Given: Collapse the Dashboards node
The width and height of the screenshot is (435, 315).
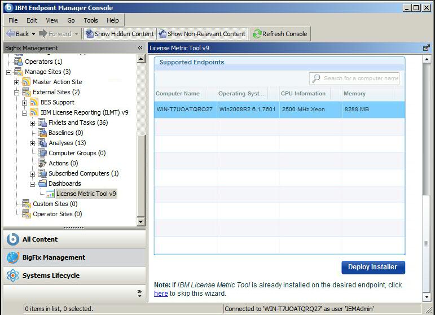Looking at the screenshot, I should pos(33,184).
